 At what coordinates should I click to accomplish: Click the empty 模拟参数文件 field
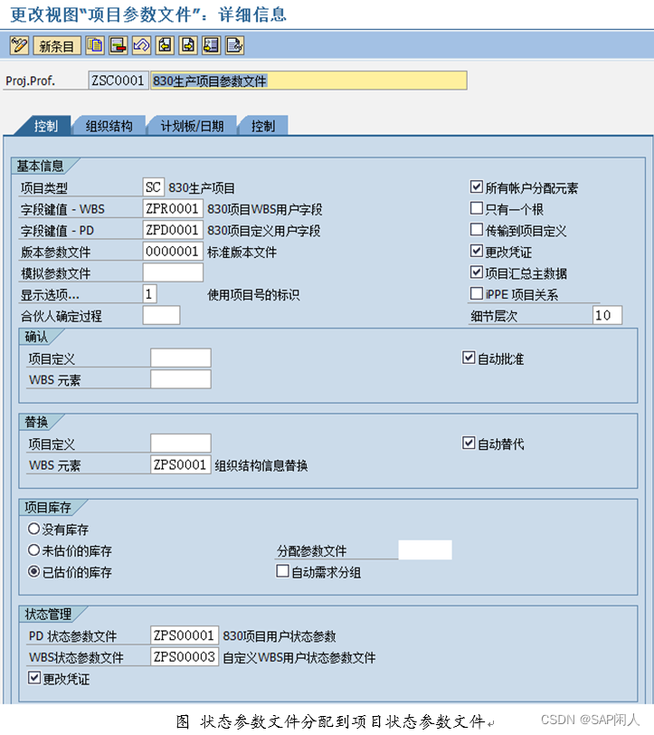point(173,272)
